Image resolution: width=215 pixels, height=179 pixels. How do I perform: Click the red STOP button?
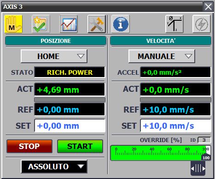pyautogui.click(x=29, y=146)
